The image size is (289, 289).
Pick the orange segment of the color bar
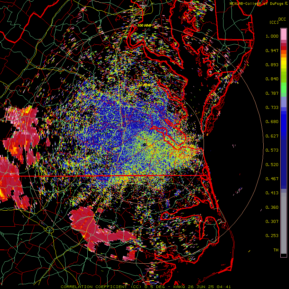coord(284,54)
